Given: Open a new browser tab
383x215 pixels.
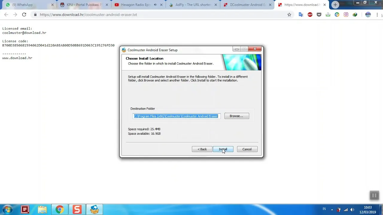Looking at the screenshot, I should click(335, 5).
